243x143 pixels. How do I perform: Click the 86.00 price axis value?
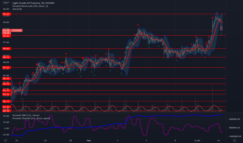pos(6,75)
